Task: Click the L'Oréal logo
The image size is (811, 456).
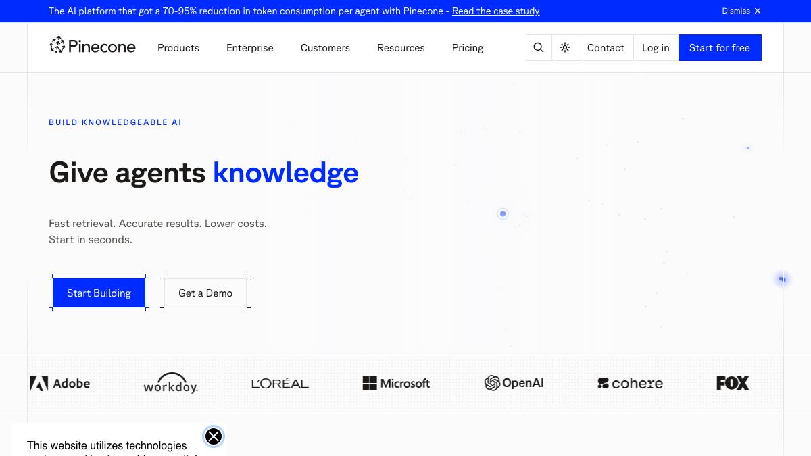Action: click(x=280, y=383)
